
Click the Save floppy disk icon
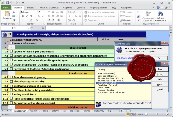pyautogui.click(x=7, y=3)
